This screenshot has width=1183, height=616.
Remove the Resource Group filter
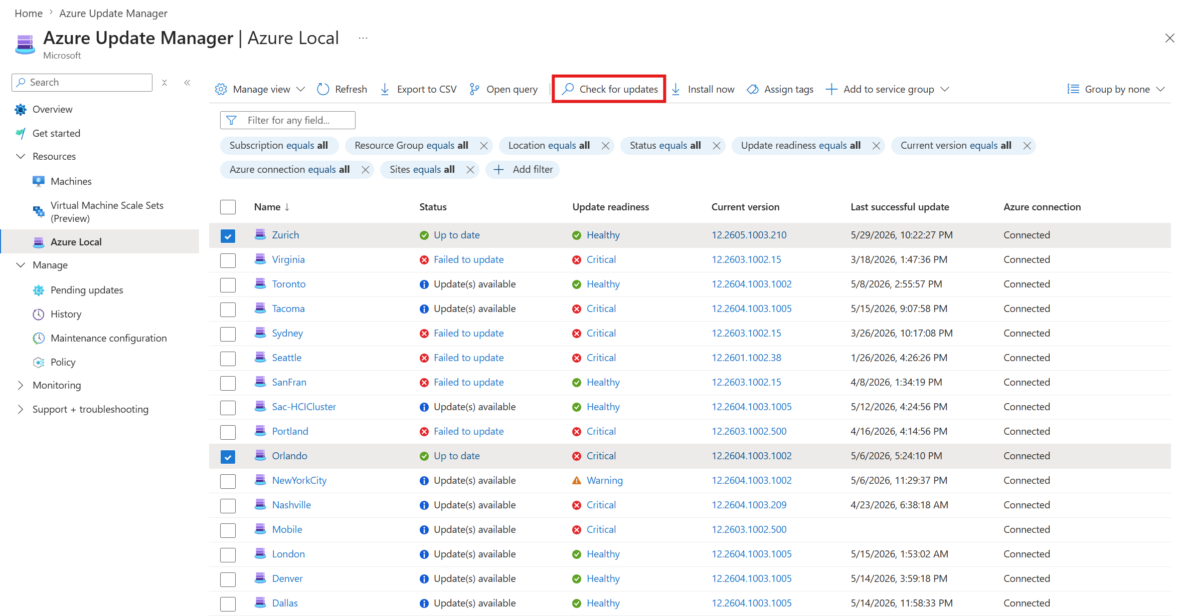484,146
